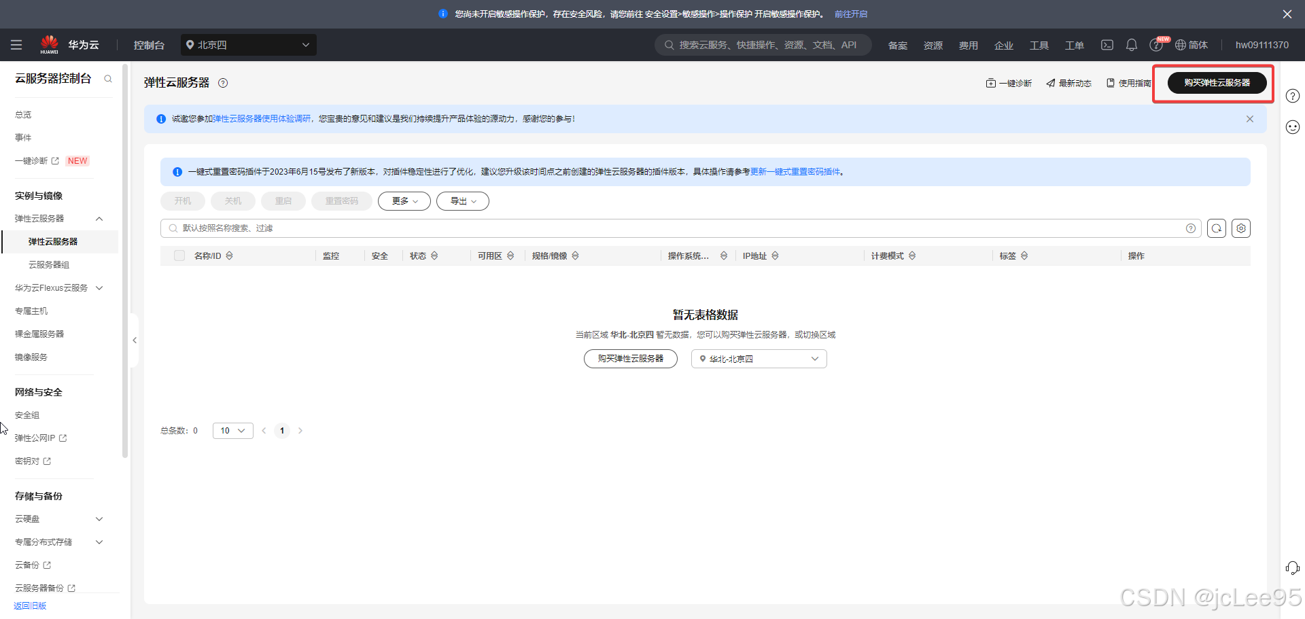Open 费用 in the top menu
The height and width of the screenshot is (619, 1305).
tap(969, 46)
